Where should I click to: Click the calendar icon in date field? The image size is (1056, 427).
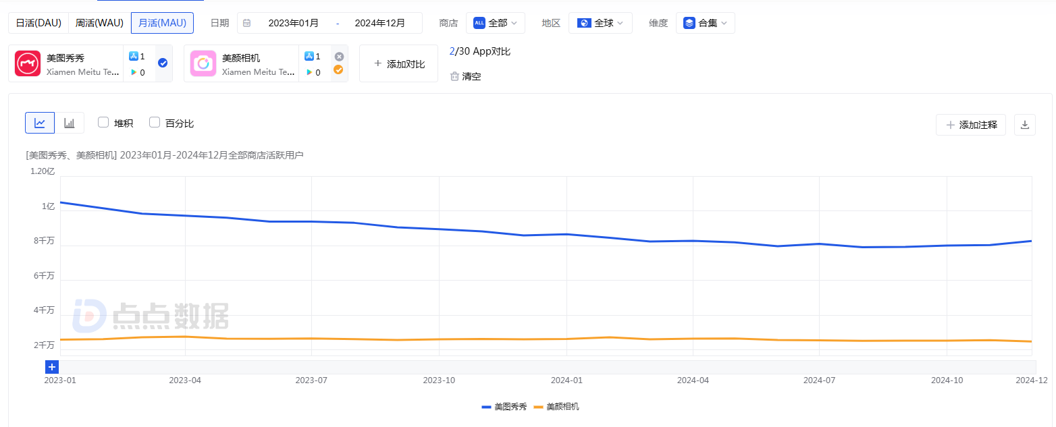point(247,23)
